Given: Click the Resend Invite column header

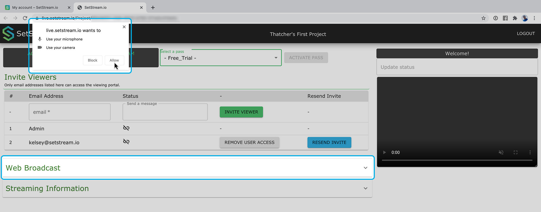Looking at the screenshot, I should 324,96.
